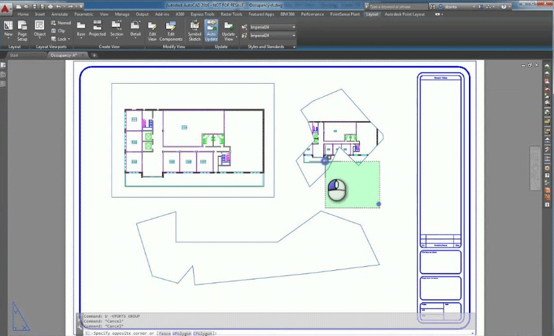Open the AutoCAD application menu (red A)
The width and height of the screenshot is (554, 336).
(x=5, y=8)
